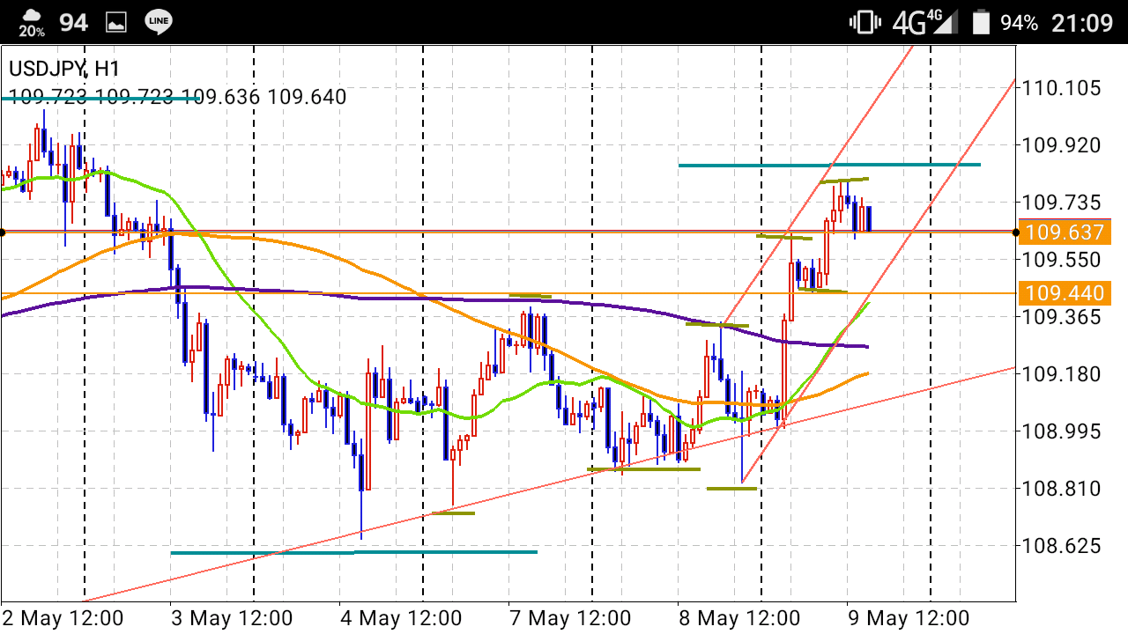Tap the 110.105 price axis label
The width and height of the screenshot is (1128, 634).
tap(1063, 87)
